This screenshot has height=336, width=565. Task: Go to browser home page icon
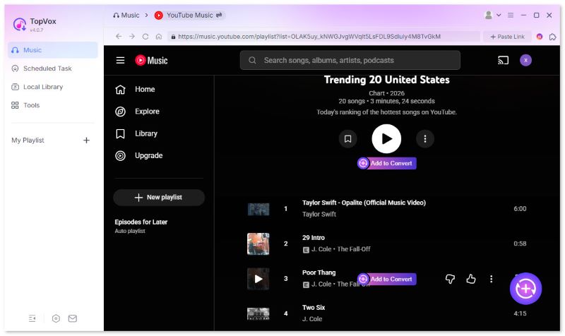tap(158, 37)
